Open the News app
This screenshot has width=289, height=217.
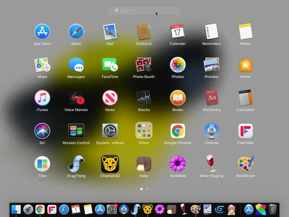coord(110,98)
